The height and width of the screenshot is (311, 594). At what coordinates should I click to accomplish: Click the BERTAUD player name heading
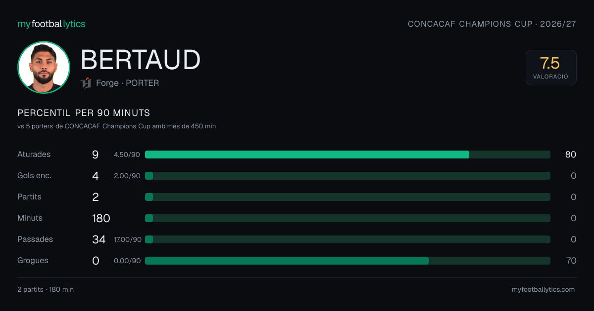tap(141, 60)
